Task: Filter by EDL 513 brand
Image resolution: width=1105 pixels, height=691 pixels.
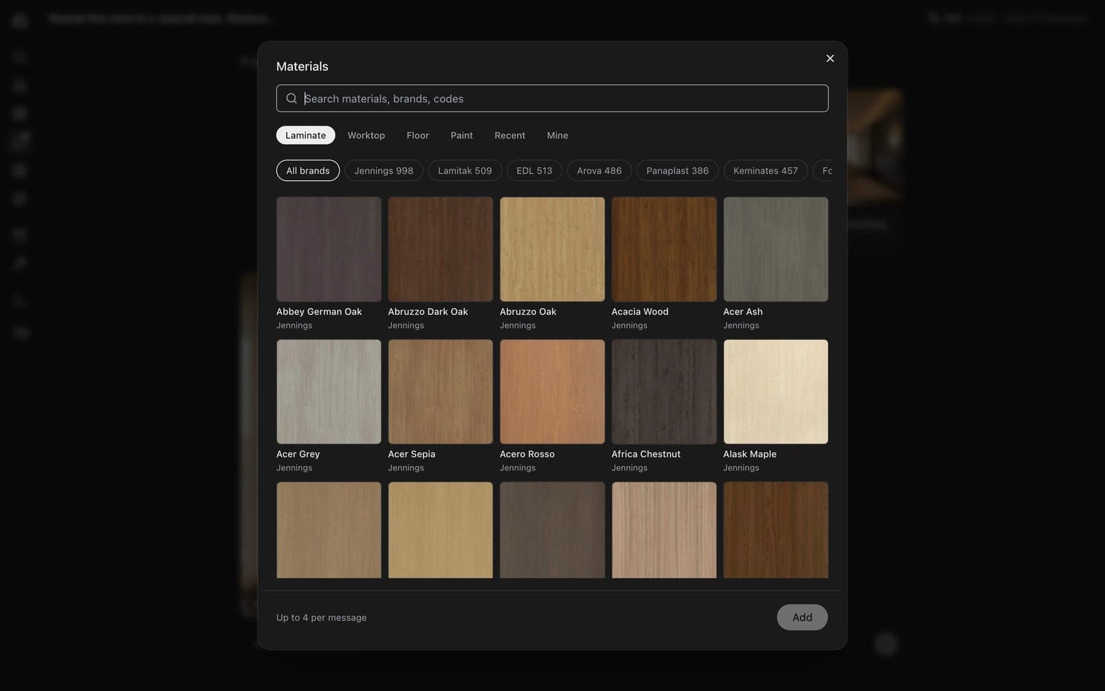Action: tap(535, 171)
